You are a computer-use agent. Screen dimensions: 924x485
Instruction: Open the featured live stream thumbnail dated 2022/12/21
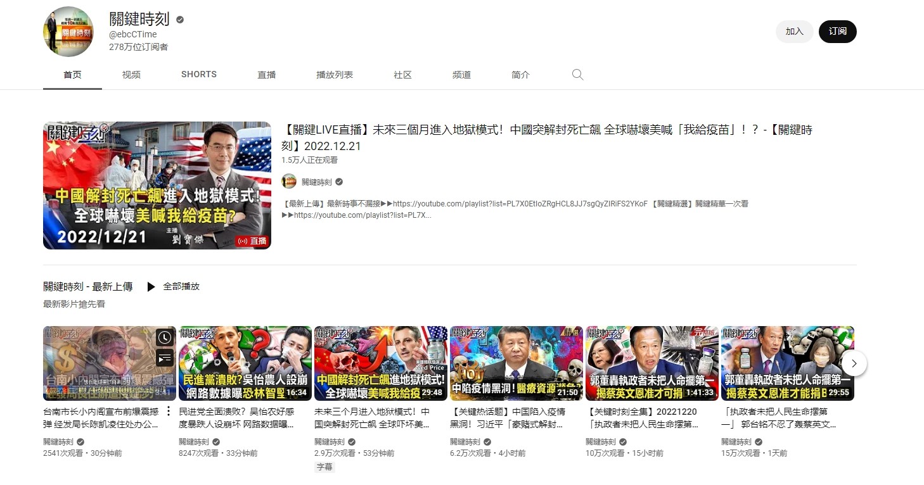(x=157, y=186)
